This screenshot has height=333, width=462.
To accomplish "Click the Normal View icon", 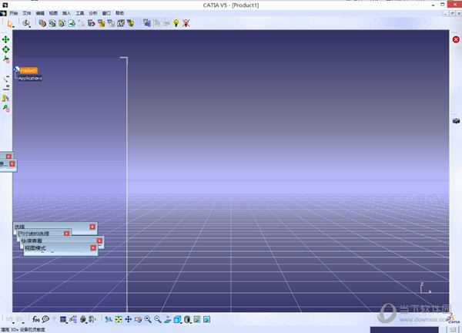I will 168,319.
